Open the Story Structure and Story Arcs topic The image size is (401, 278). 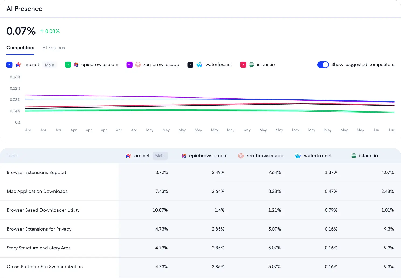39,248
